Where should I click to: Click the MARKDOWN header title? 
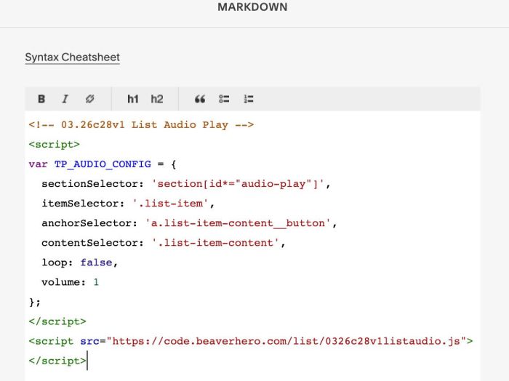pos(252,7)
